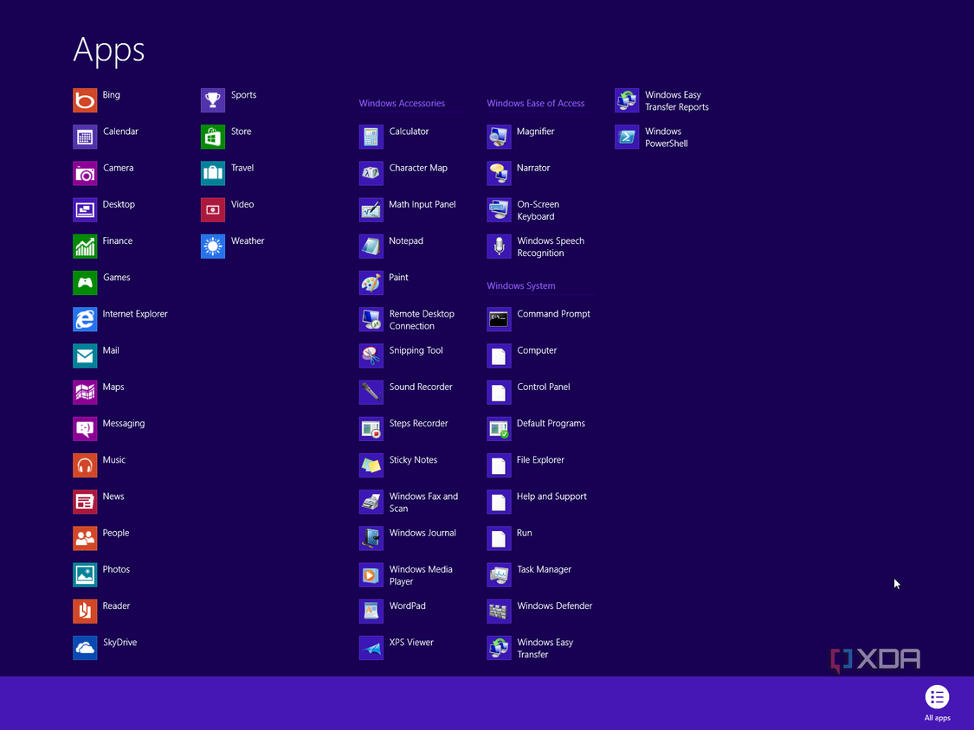
Task: Launch the Windows Speech Recognition icon
Action: click(x=499, y=247)
